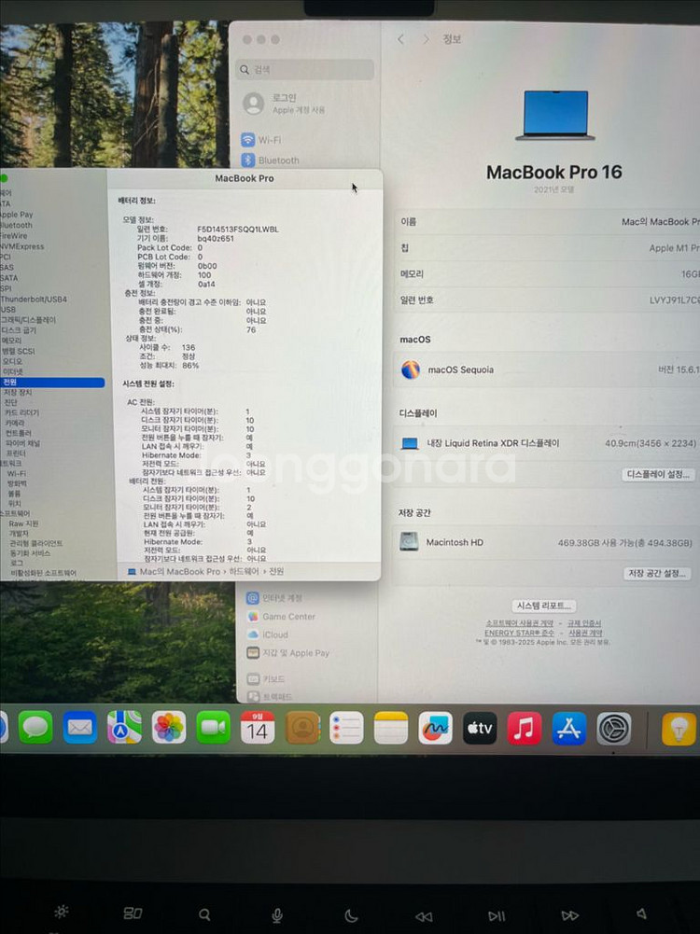
Task: Click 하드웨어 in the System Information path bar
Action: point(245,571)
